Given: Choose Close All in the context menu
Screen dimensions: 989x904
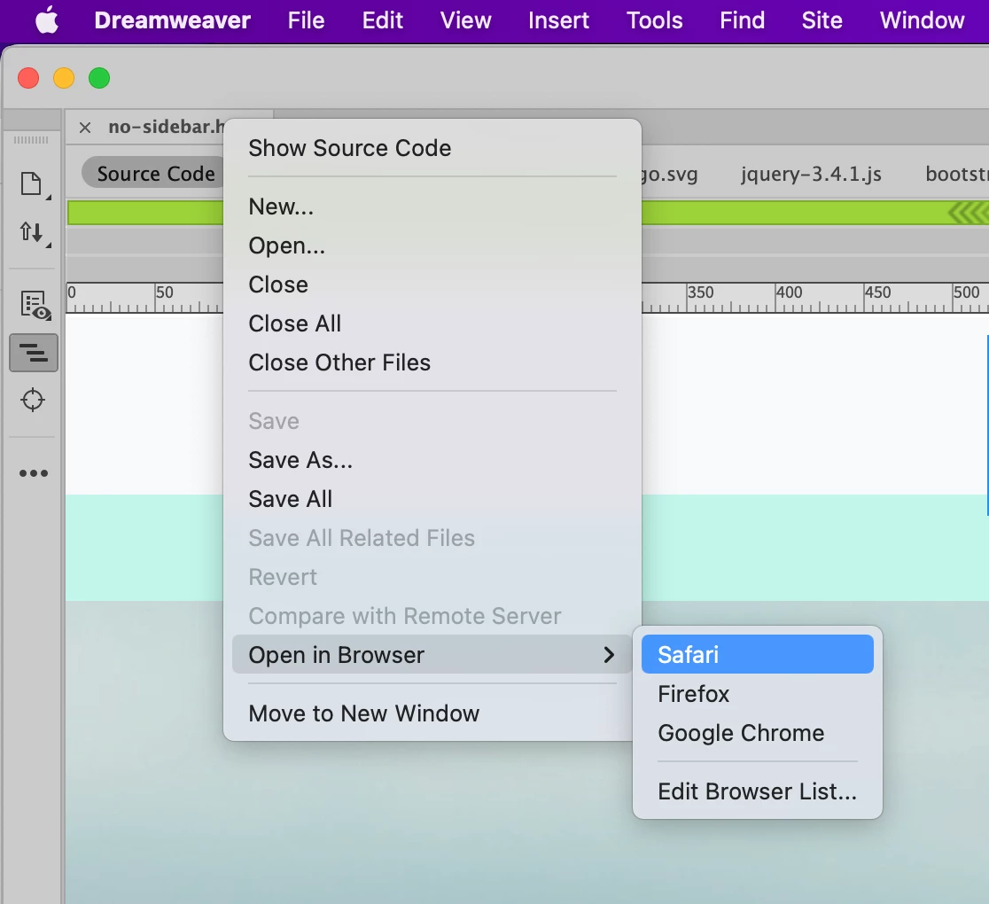Looking at the screenshot, I should click(432, 323).
